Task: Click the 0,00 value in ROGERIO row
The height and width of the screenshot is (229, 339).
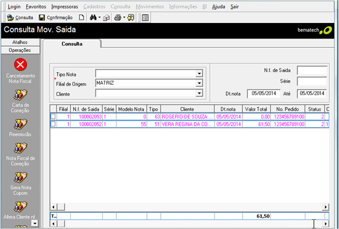Action: point(257,117)
